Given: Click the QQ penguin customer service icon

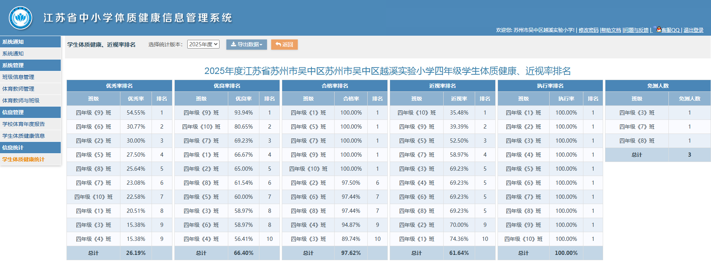Looking at the screenshot, I should pyautogui.click(x=659, y=29).
